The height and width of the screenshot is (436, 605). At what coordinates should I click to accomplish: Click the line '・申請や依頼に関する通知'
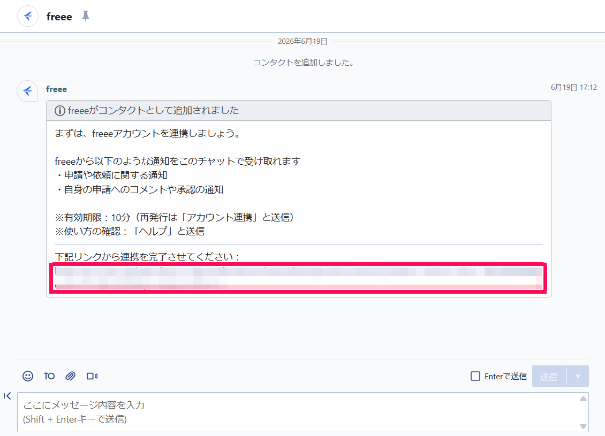[111, 175]
